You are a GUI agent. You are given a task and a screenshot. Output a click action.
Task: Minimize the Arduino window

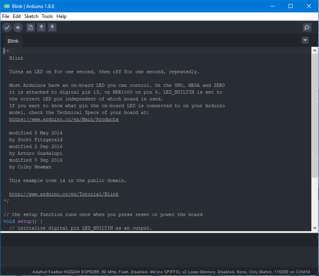[x=273, y=6]
